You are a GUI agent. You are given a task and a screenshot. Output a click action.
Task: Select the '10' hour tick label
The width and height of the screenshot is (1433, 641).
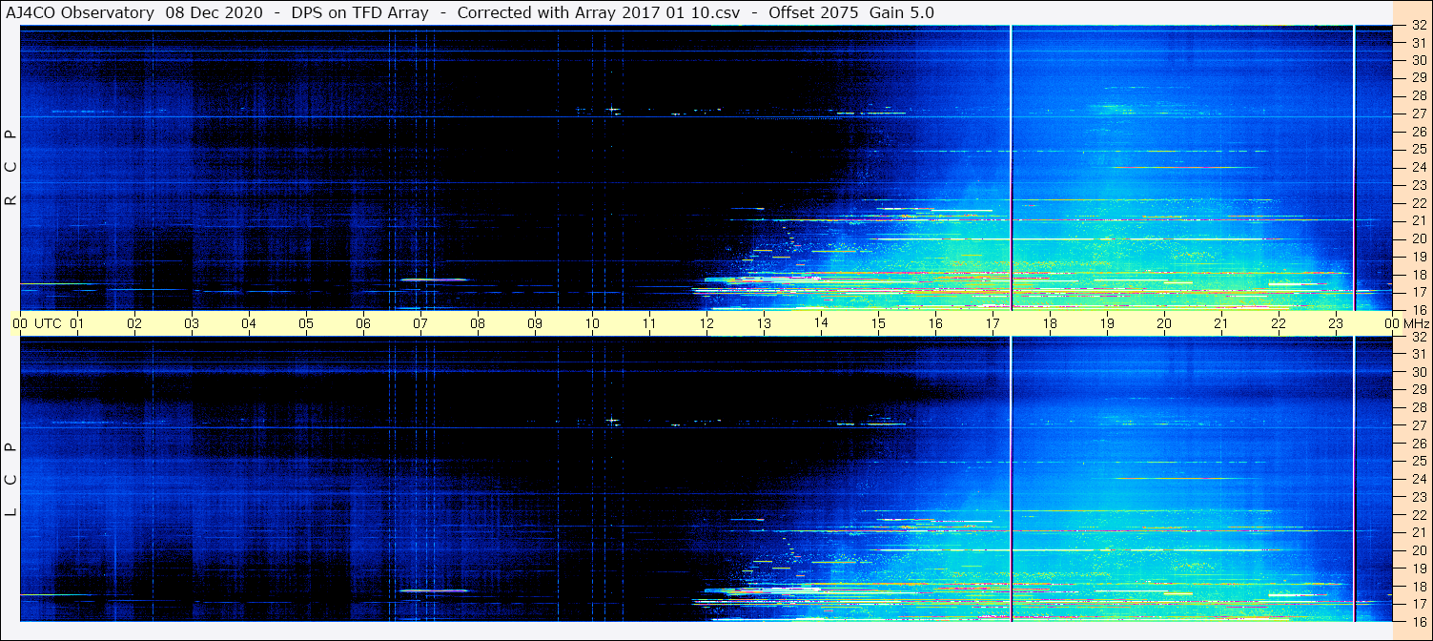pos(592,323)
